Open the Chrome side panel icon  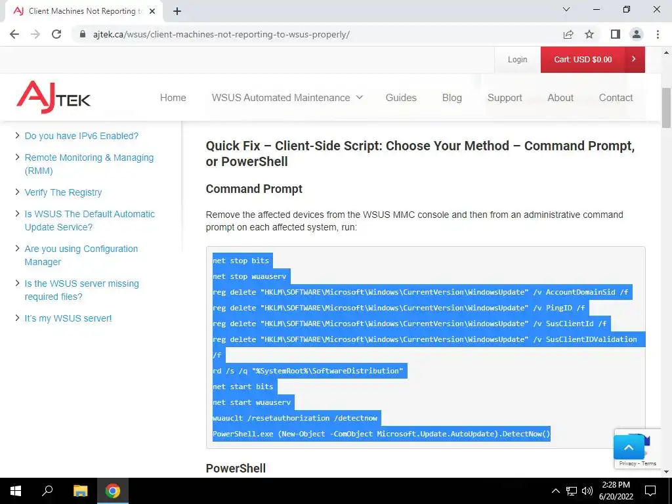pyautogui.click(x=616, y=34)
